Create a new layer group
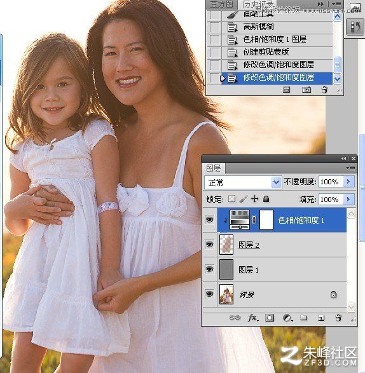Screen dimensions: 365x373 pyautogui.click(x=303, y=318)
